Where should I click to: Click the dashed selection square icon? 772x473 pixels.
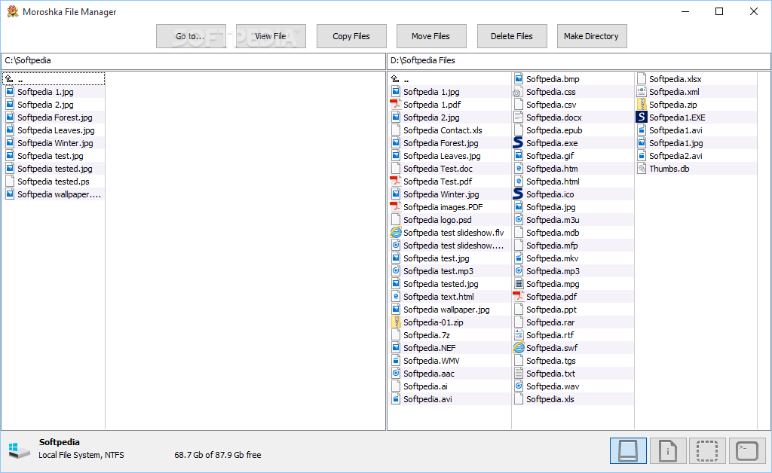tap(707, 450)
